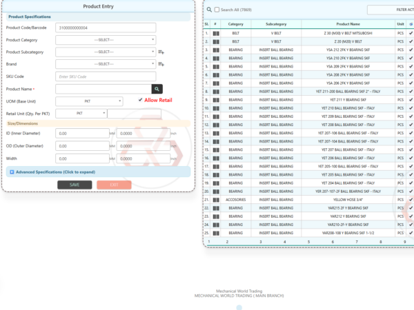Screen dimensions: 414x310
Task: Click the Width MM field
Action: pyautogui.click(x=82, y=158)
